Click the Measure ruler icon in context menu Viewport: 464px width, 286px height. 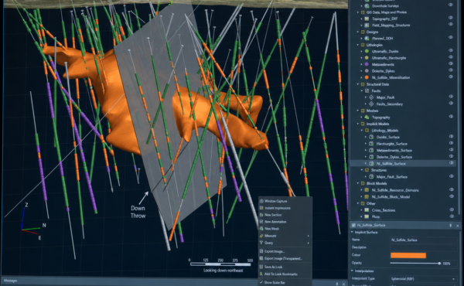[x=261, y=236]
